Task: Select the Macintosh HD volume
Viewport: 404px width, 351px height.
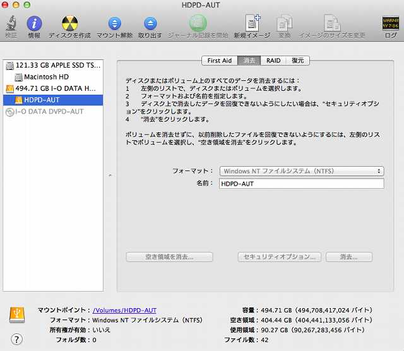Action: (x=53, y=77)
